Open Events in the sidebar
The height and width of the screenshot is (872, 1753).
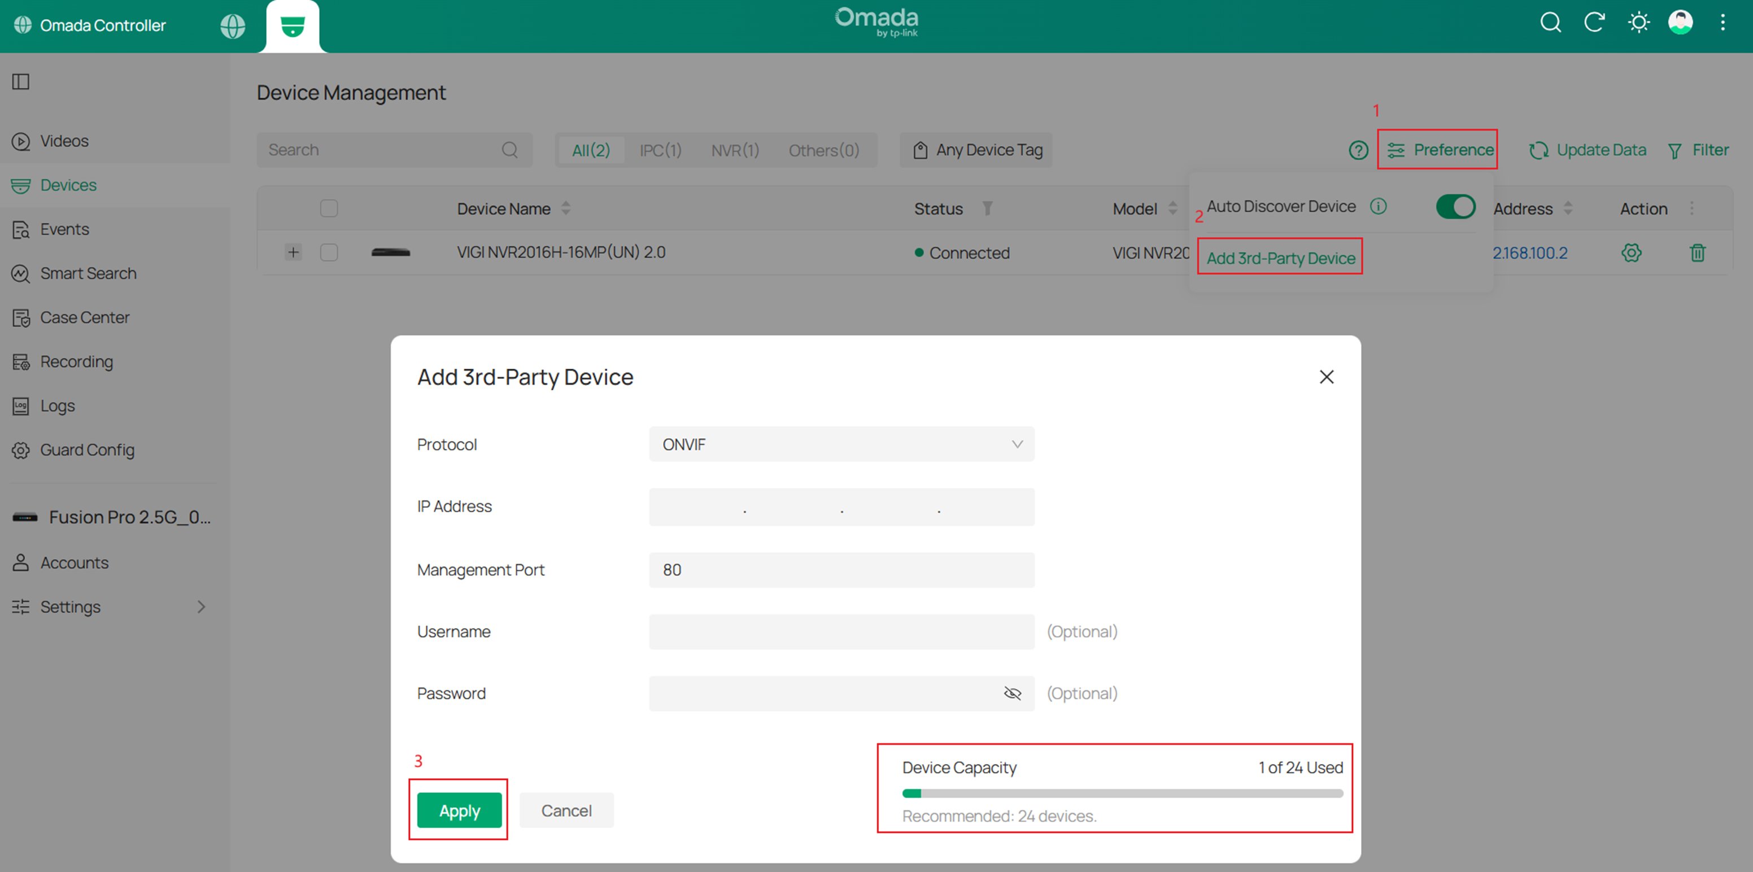point(114,229)
